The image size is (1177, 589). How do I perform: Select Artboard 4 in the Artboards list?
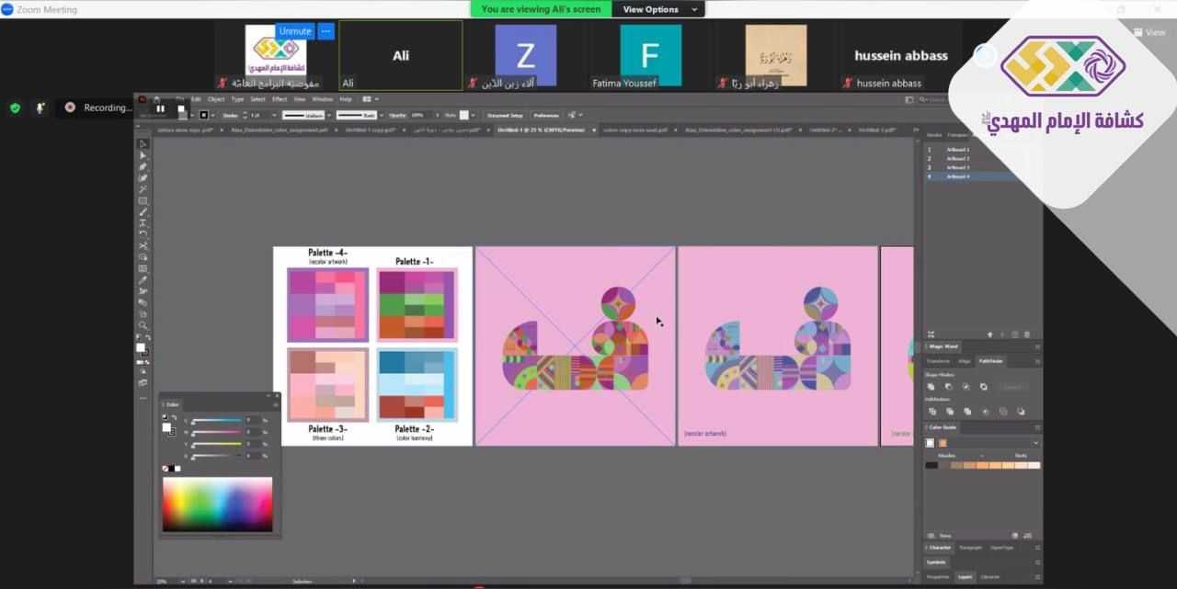956,176
